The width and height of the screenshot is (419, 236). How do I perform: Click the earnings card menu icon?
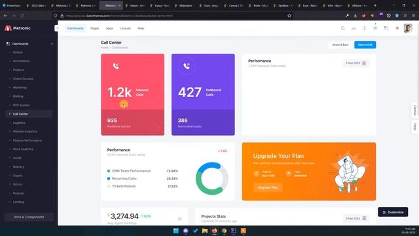tap(179, 219)
